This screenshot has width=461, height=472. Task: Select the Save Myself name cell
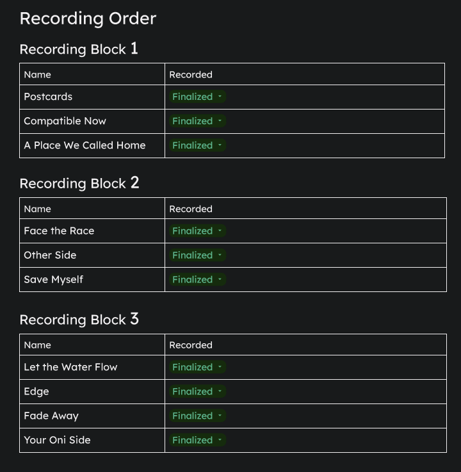(92, 280)
